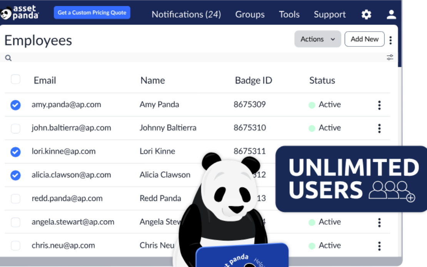Uncheck Lori Kinne's row checkbox
Viewport: 427px width, 267px height.
pos(15,152)
